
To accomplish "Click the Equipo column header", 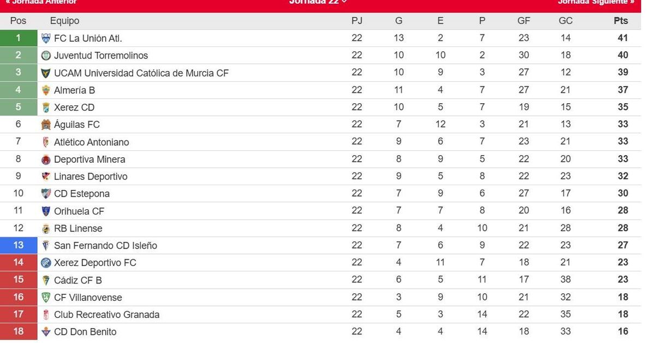I will click(64, 21).
